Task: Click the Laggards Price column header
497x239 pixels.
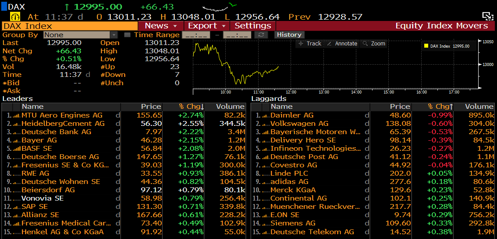Action: (390, 107)
